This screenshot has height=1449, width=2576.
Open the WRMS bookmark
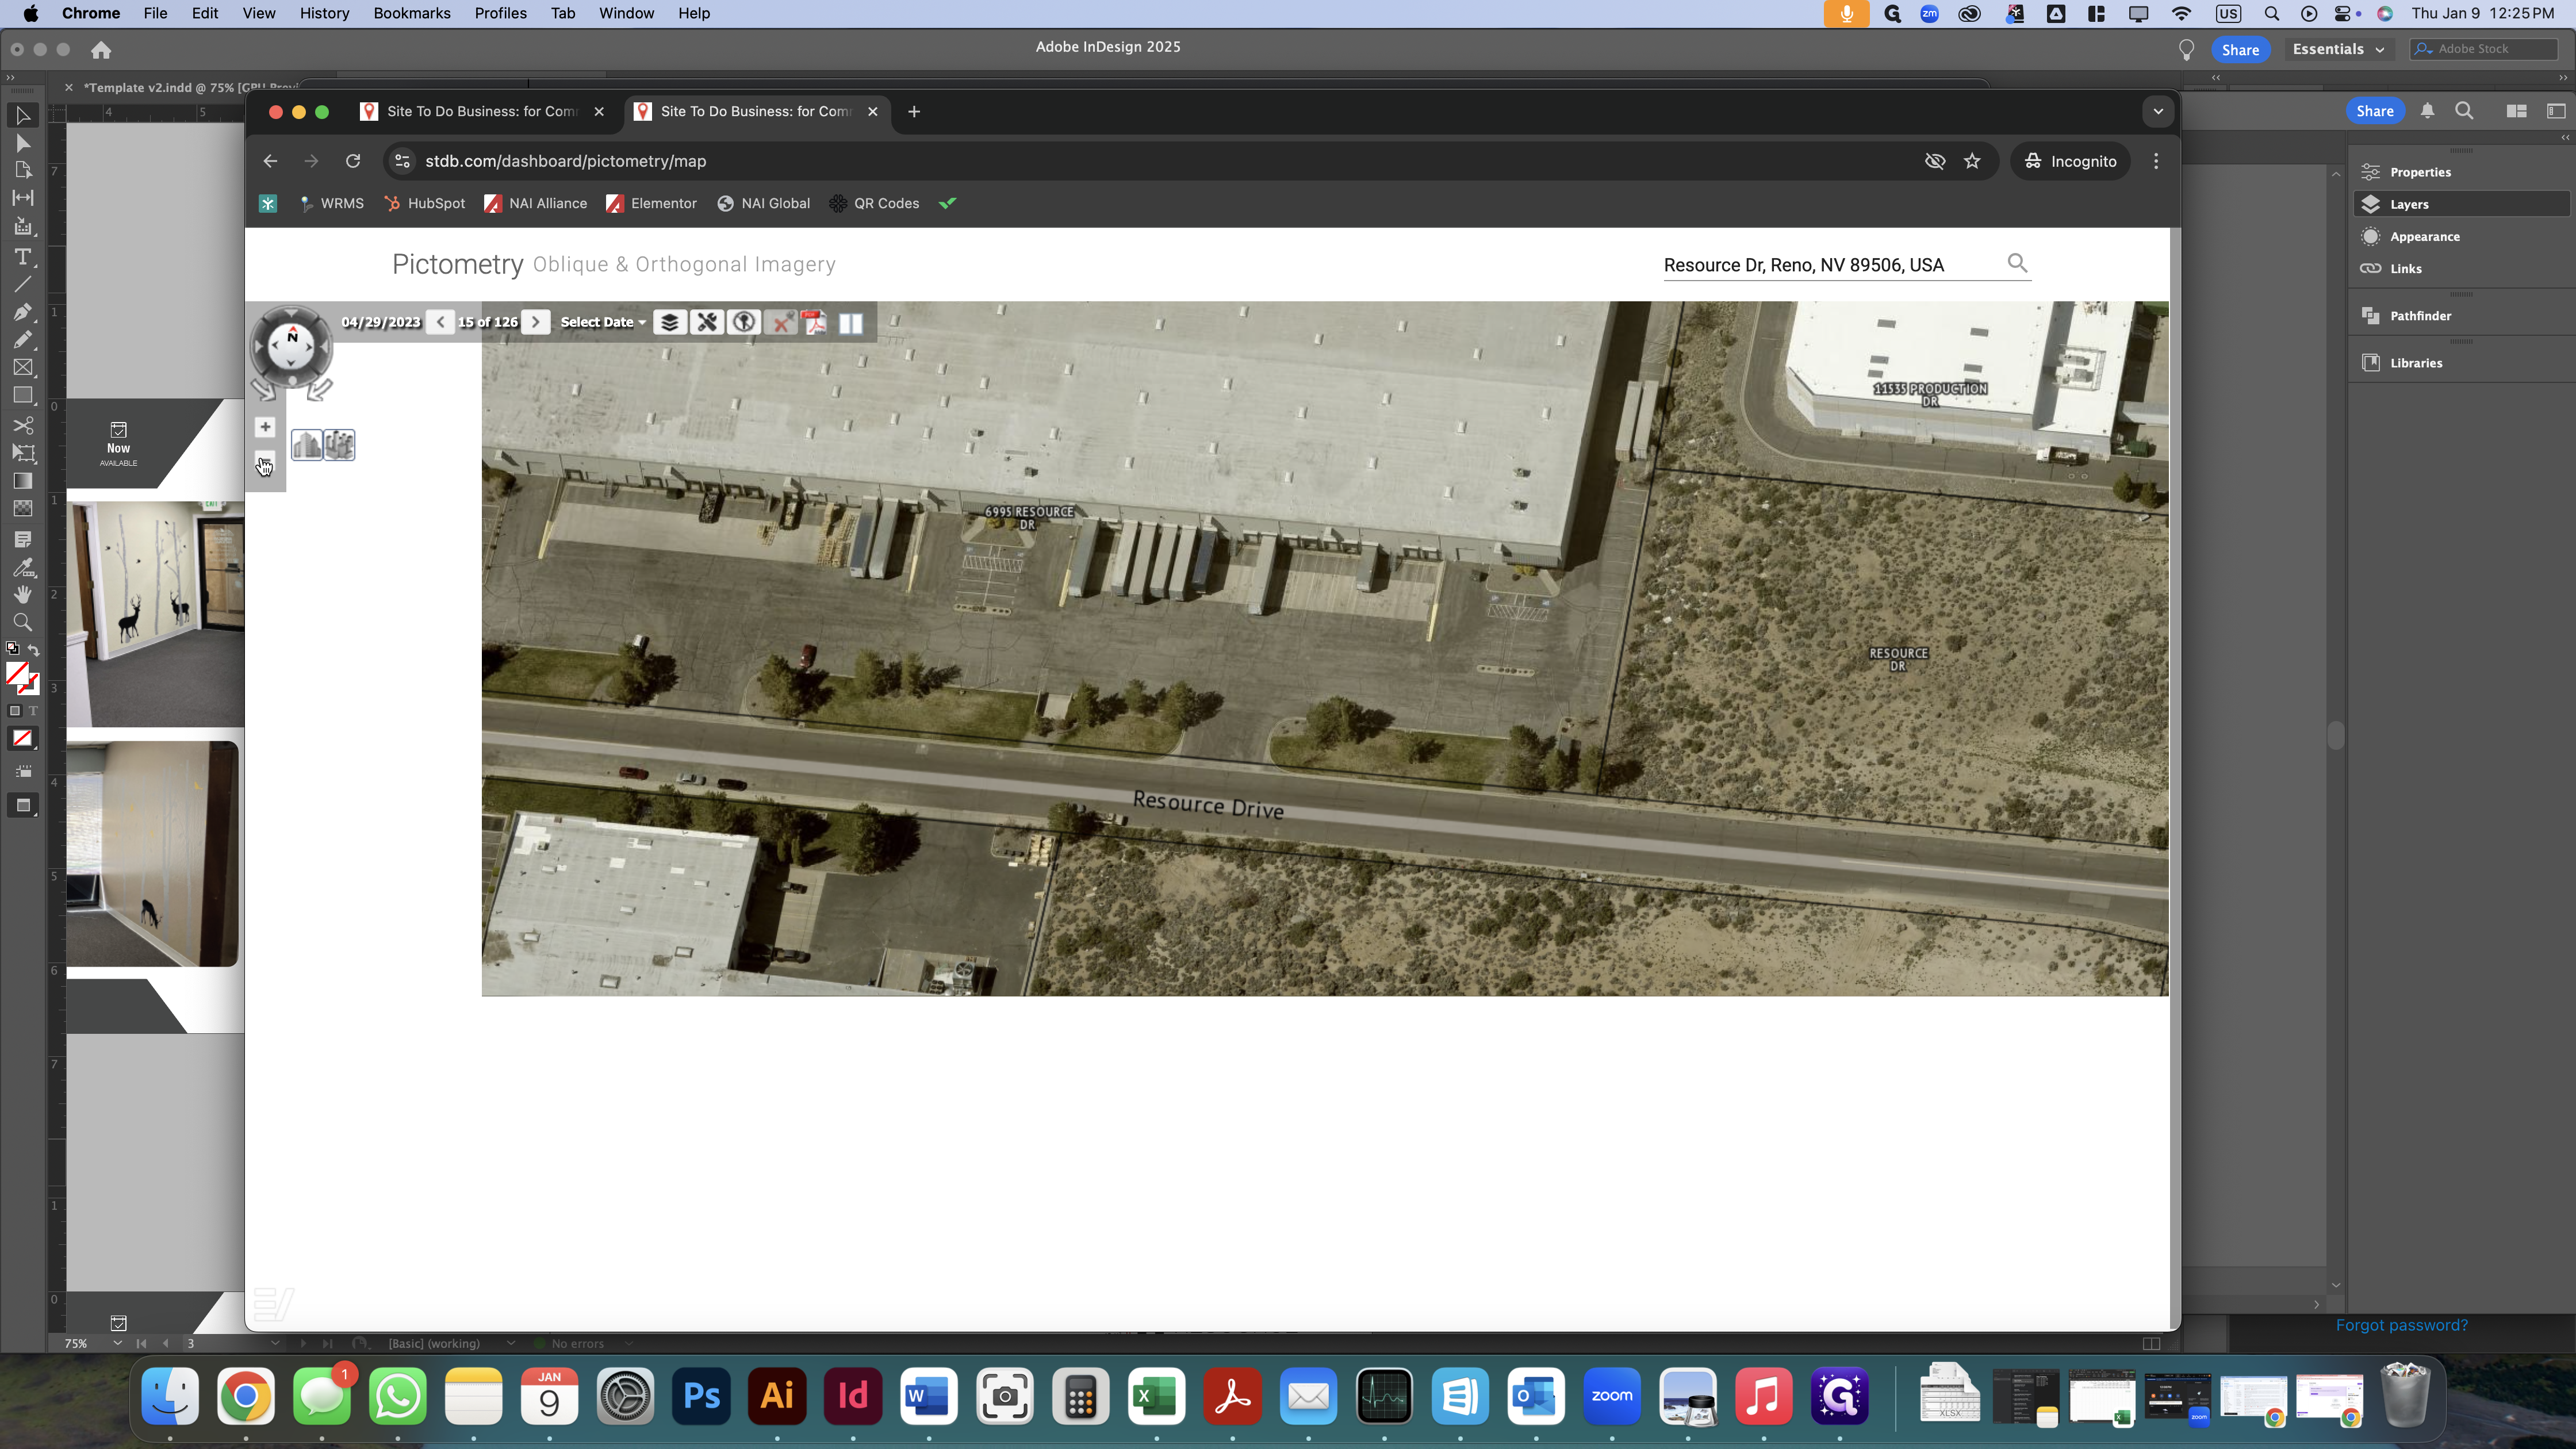coord(332,203)
